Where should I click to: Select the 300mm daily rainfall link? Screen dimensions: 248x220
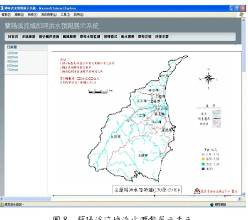[x=12, y=57]
